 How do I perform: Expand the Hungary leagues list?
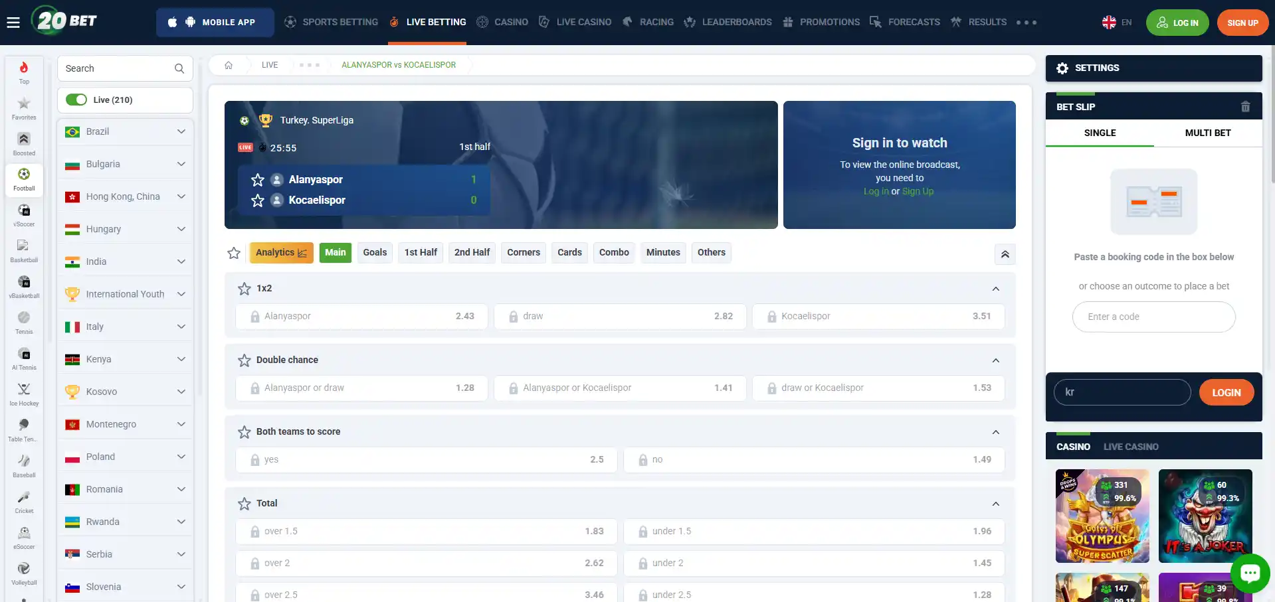125,229
